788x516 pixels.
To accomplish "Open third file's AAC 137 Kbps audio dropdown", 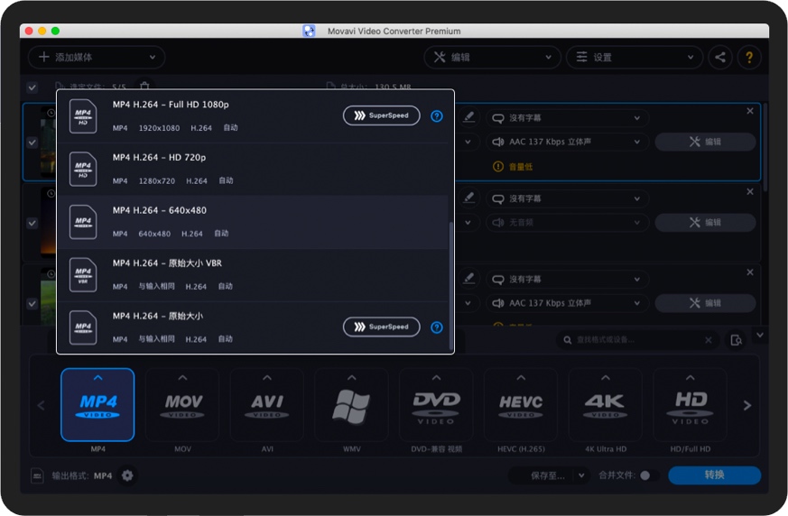I will (x=567, y=303).
